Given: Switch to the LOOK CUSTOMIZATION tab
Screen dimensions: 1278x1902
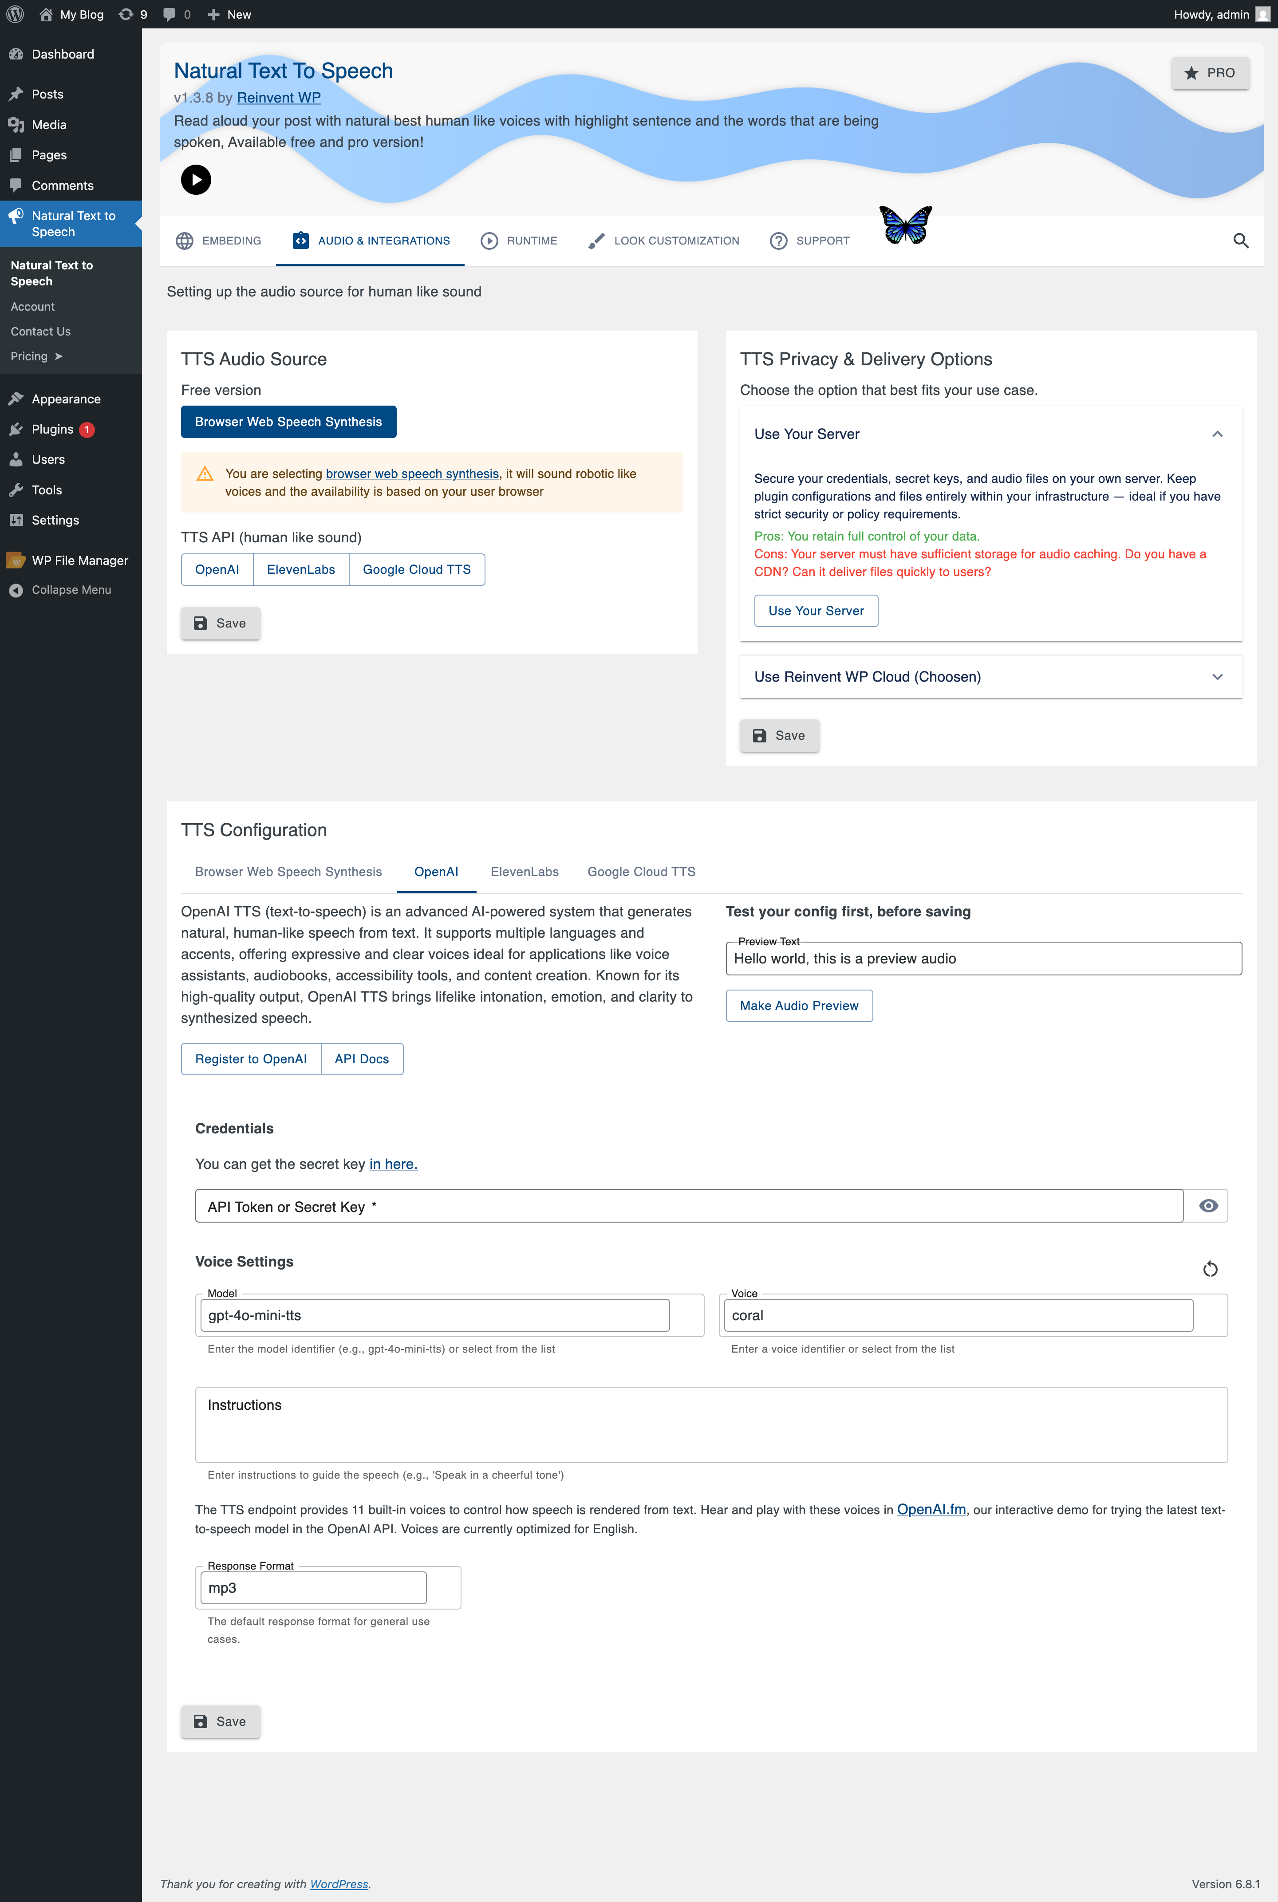Looking at the screenshot, I should pyautogui.click(x=663, y=241).
